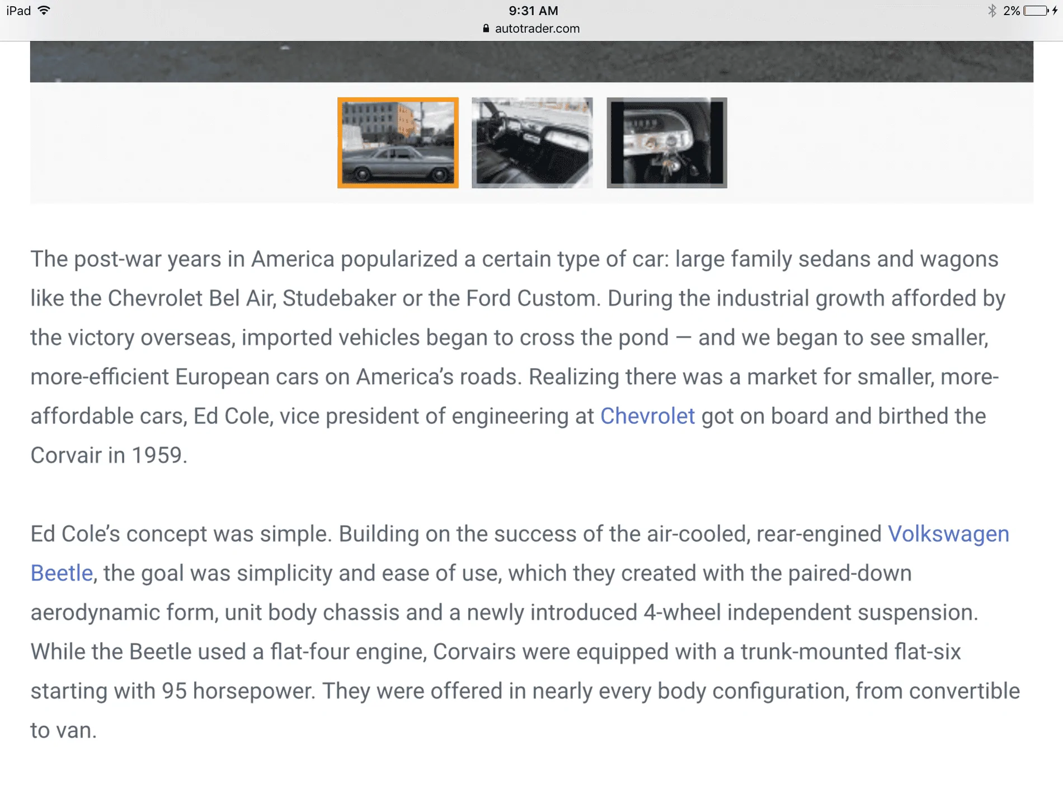This screenshot has height=797, width=1063.
Task: Tap the Wi-Fi status icon
Action: tap(44, 11)
